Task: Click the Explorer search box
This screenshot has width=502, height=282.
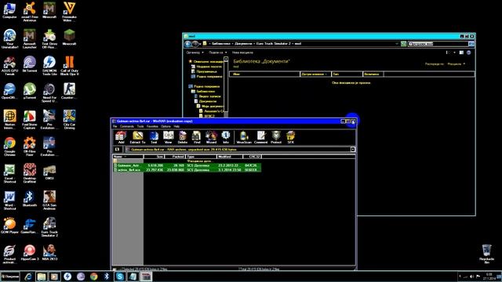Action: 438,44
